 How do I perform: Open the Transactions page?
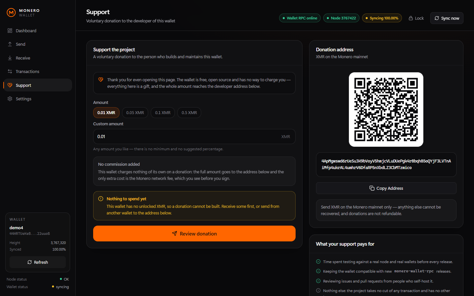(x=38, y=71)
